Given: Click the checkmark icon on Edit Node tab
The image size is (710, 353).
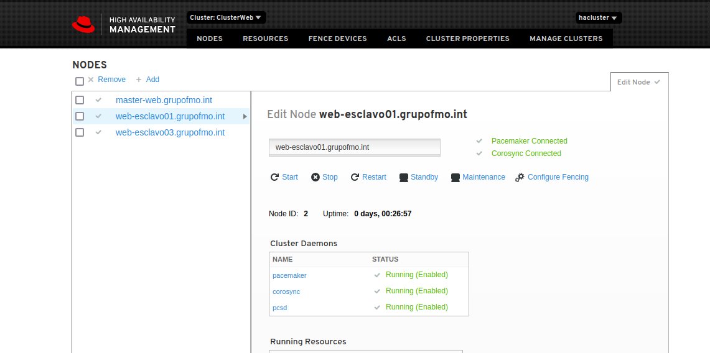Looking at the screenshot, I should click(x=658, y=82).
